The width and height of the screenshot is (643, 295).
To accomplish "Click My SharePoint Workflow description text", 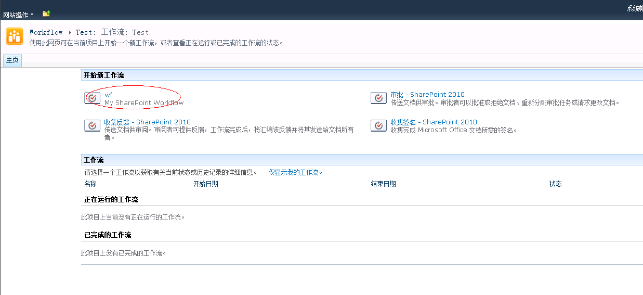I will 144,103.
